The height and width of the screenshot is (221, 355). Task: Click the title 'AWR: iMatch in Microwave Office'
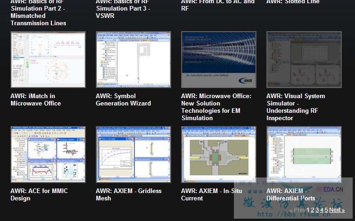(36, 99)
